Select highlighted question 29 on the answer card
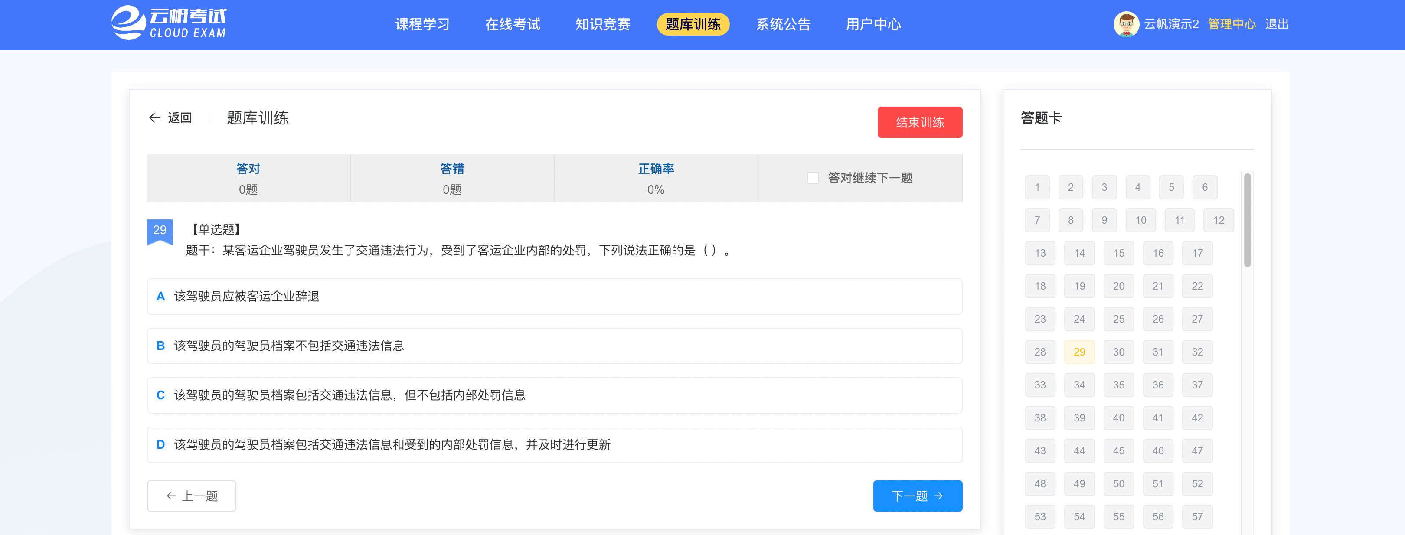1405x535 pixels. (1079, 352)
